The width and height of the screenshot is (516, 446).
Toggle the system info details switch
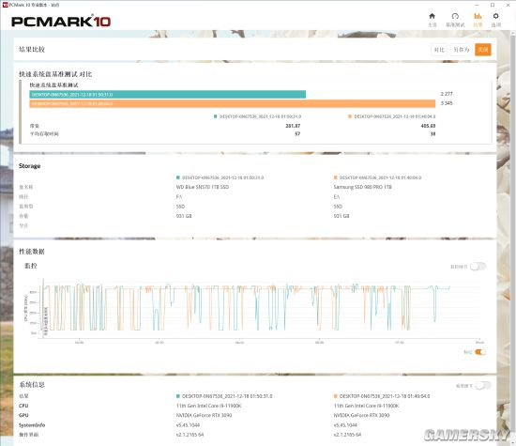pyautogui.click(x=483, y=385)
